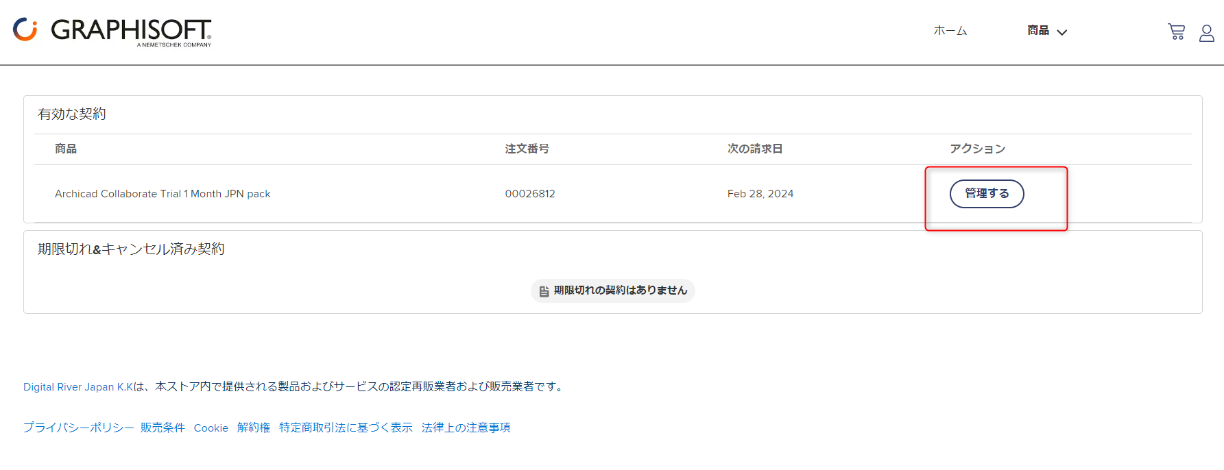Click the 有効な契約 section heading

(x=72, y=114)
